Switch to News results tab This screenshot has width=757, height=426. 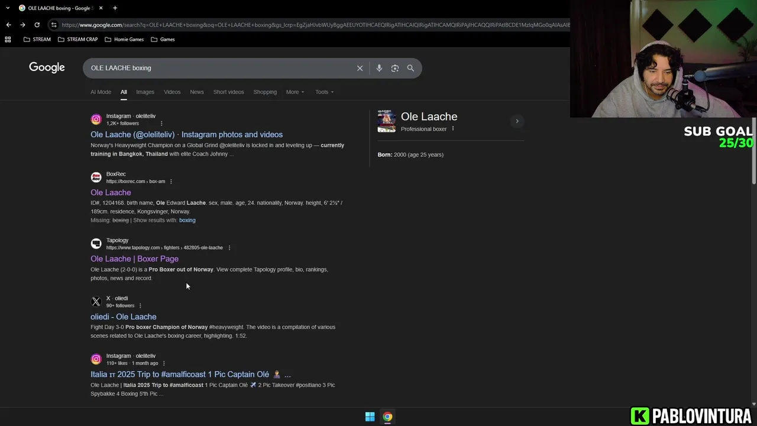pos(197,92)
